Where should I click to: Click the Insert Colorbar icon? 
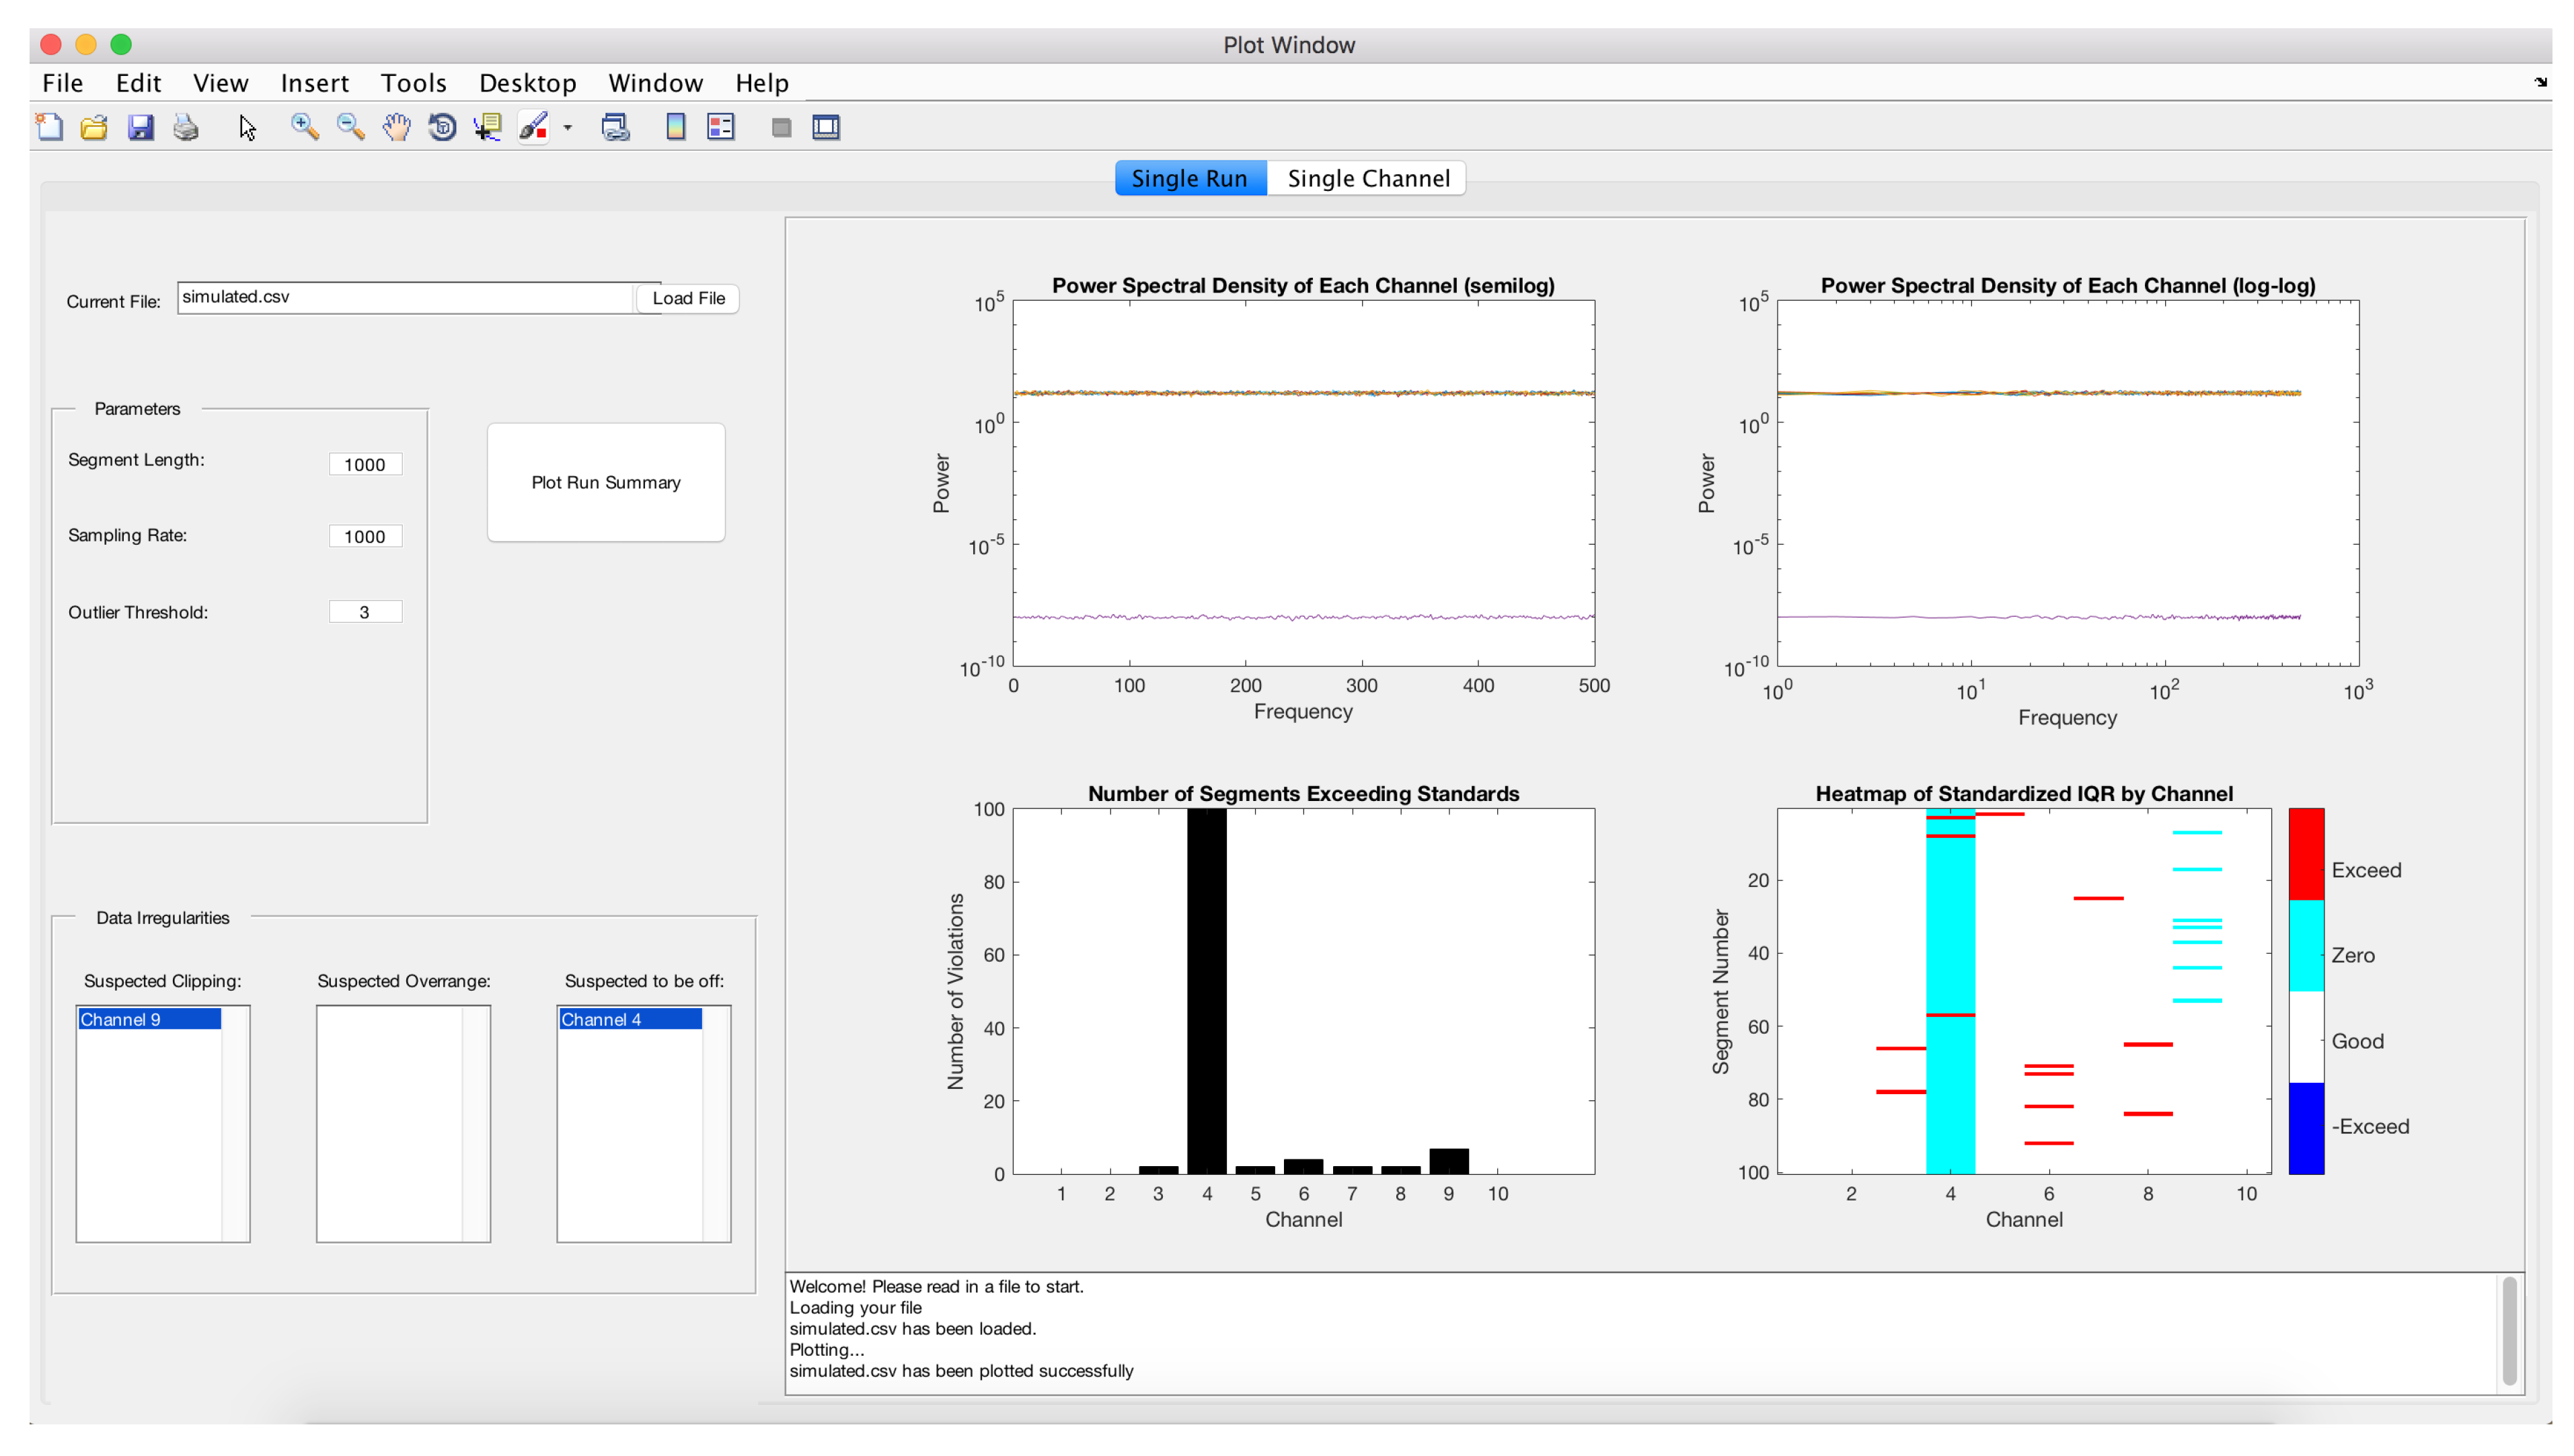tap(676, 127)
